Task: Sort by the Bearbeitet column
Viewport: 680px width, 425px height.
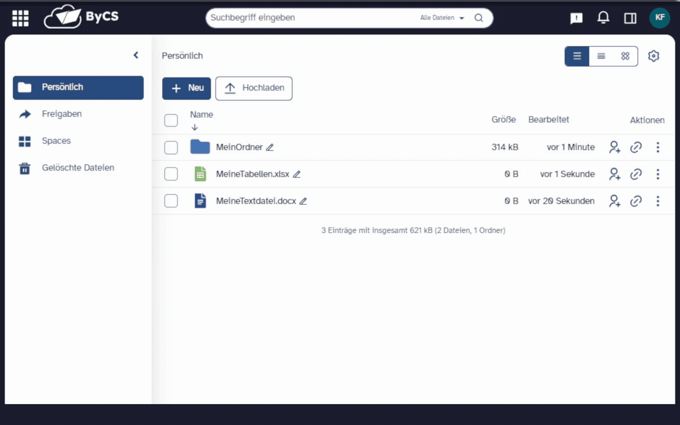Action: click(x=549, y=120)
